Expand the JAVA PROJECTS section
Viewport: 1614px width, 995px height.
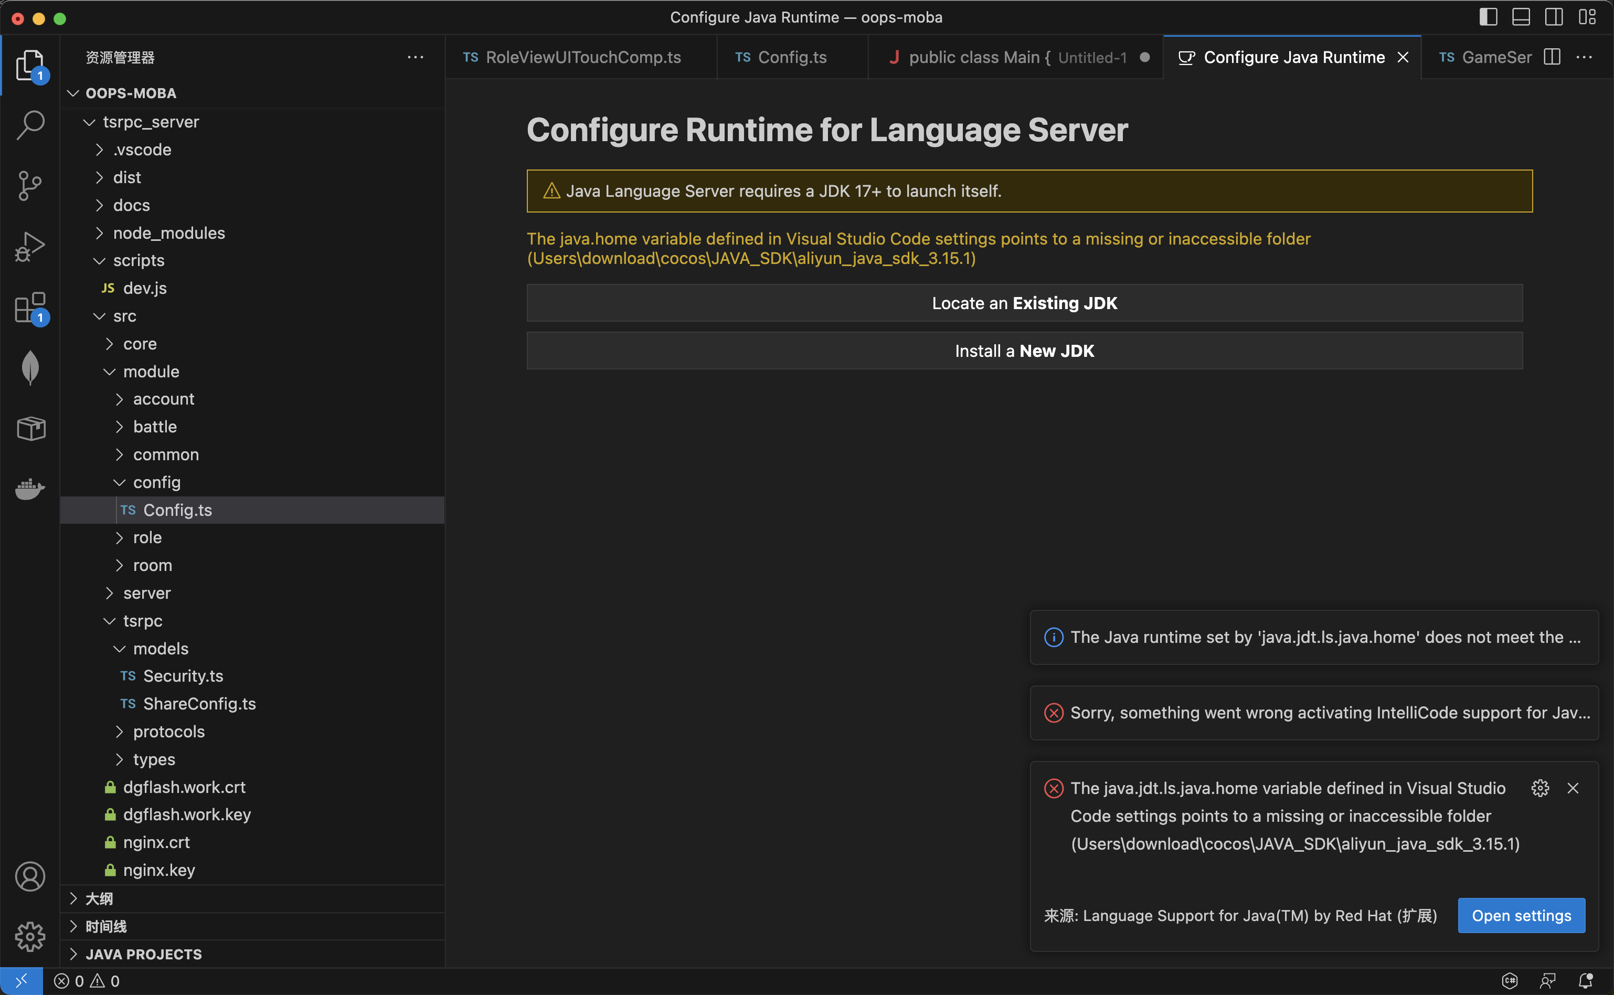tap(143, 954)
